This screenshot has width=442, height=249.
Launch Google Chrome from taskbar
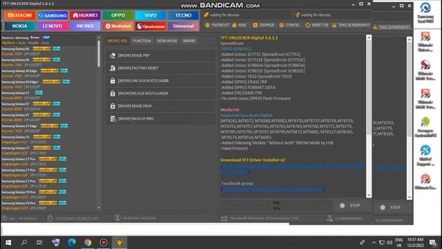tap(88, 243)
